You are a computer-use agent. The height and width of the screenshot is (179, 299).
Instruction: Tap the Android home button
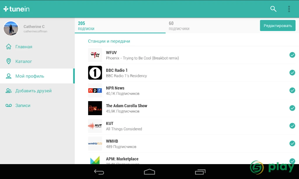(149, 172)
